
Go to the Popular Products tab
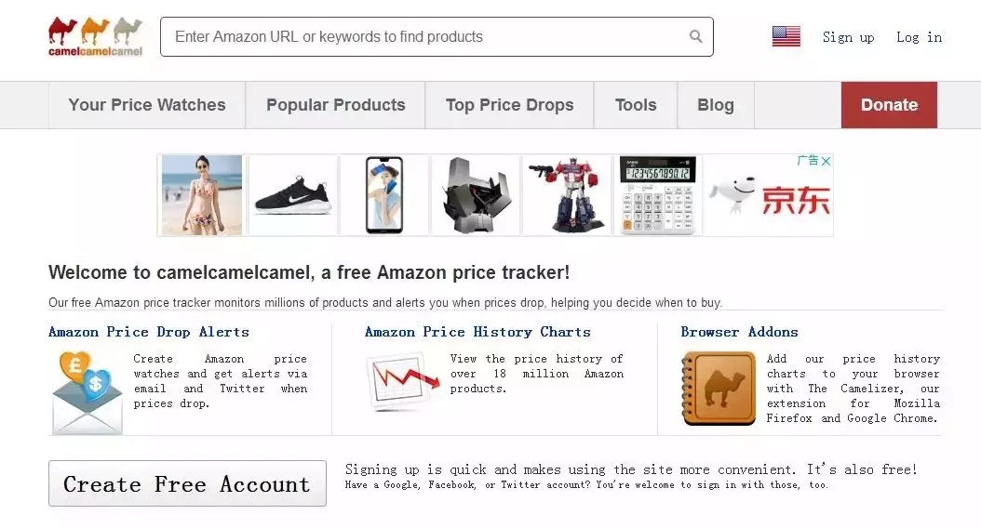coord(335,105)
